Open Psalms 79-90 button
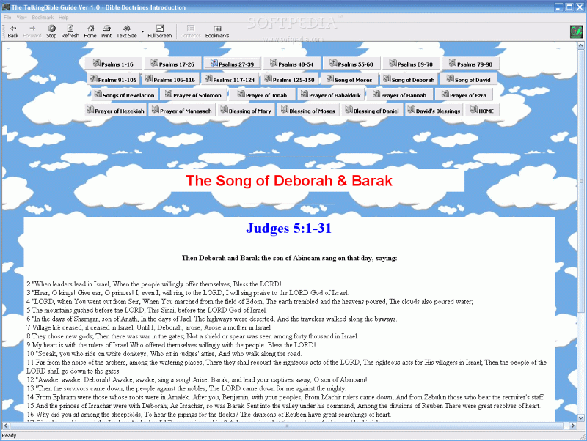Viewport: 587px width, 441px height. coord(470,64)
